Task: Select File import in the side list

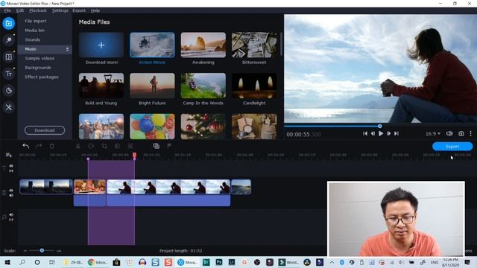Action: (x=36, y=21)
